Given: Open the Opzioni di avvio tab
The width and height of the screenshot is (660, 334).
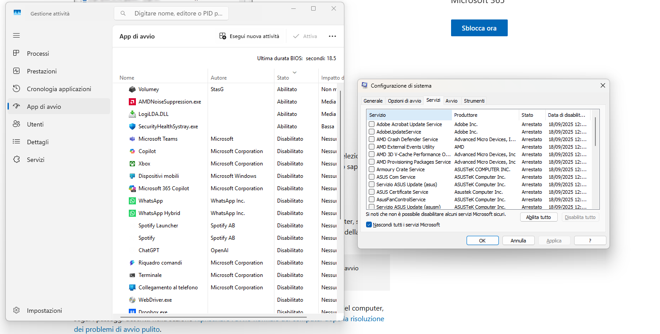Looking at the screenshot, I should (x=405, y=101).
